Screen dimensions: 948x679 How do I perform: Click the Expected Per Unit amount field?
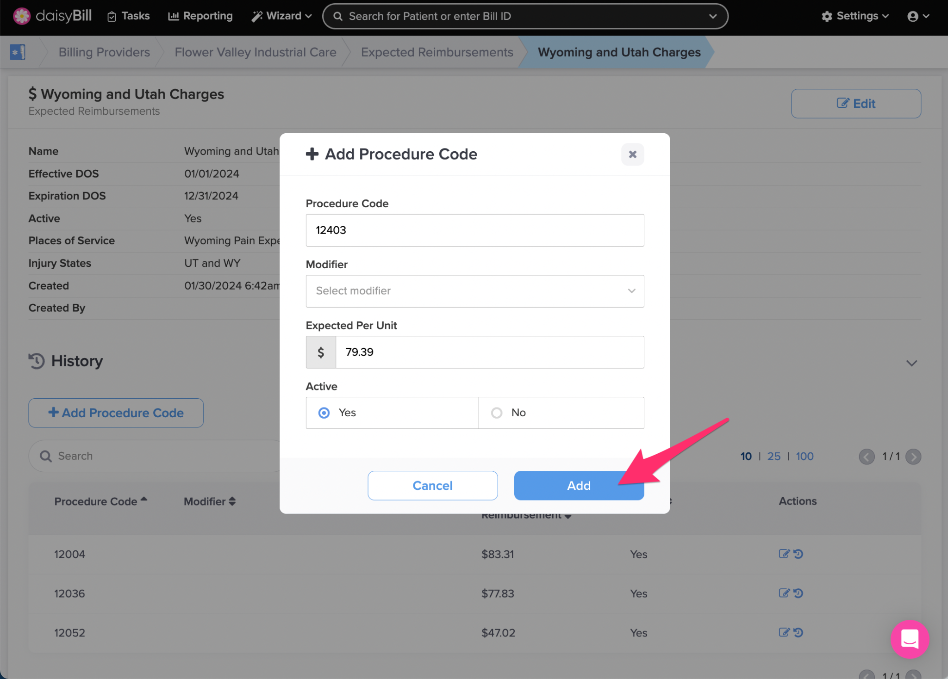(x=489, y=352)
